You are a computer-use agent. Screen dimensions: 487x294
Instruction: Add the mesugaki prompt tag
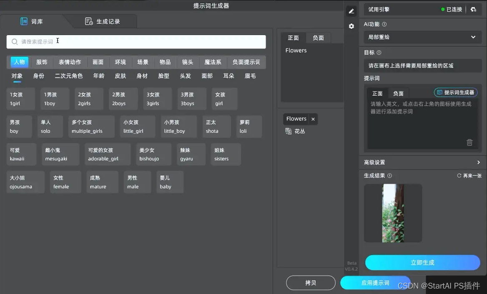point(60,155)
